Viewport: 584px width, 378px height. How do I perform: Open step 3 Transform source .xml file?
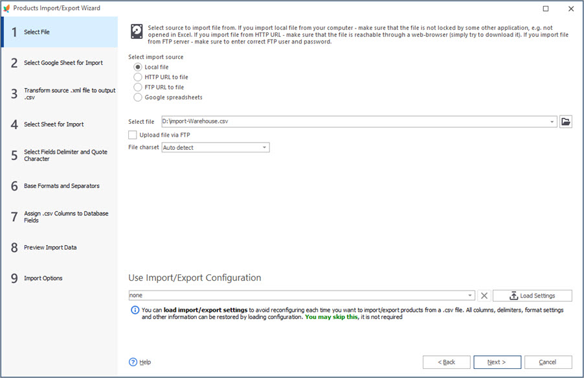[60, 93]
